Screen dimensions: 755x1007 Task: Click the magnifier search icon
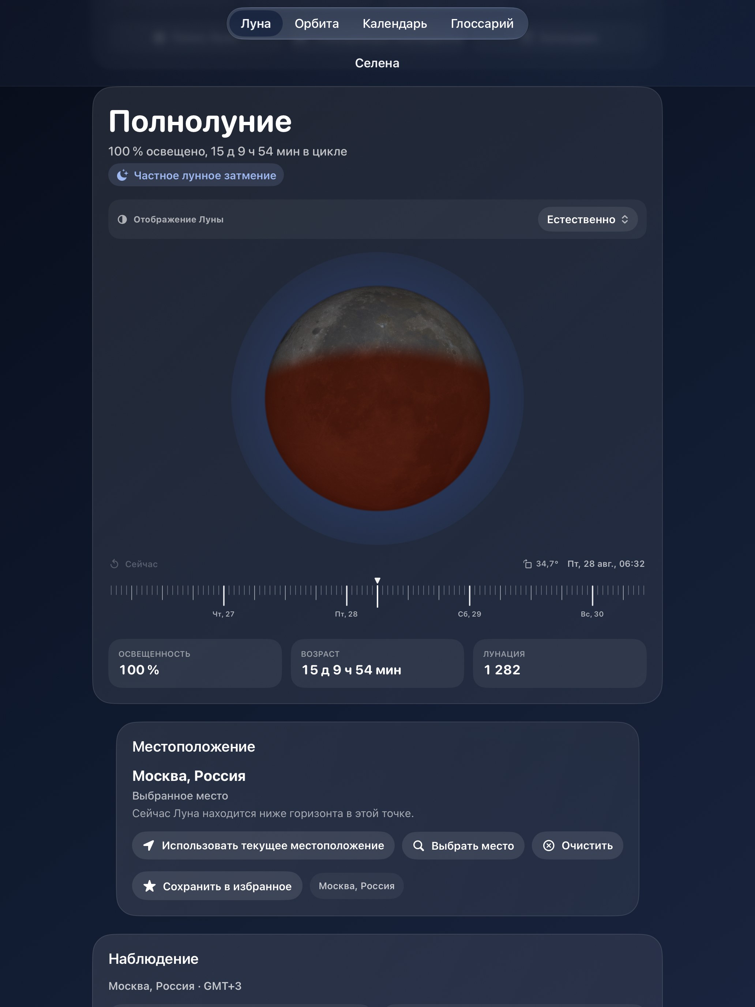tap(418, 845)
